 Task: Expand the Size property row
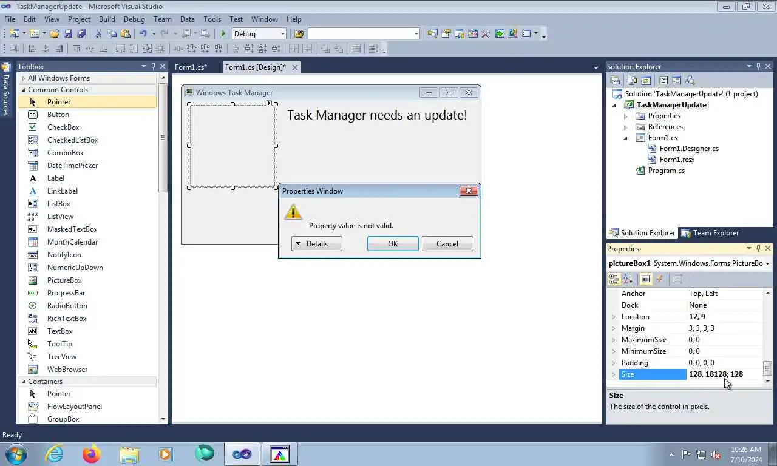(x=613, y=374)
